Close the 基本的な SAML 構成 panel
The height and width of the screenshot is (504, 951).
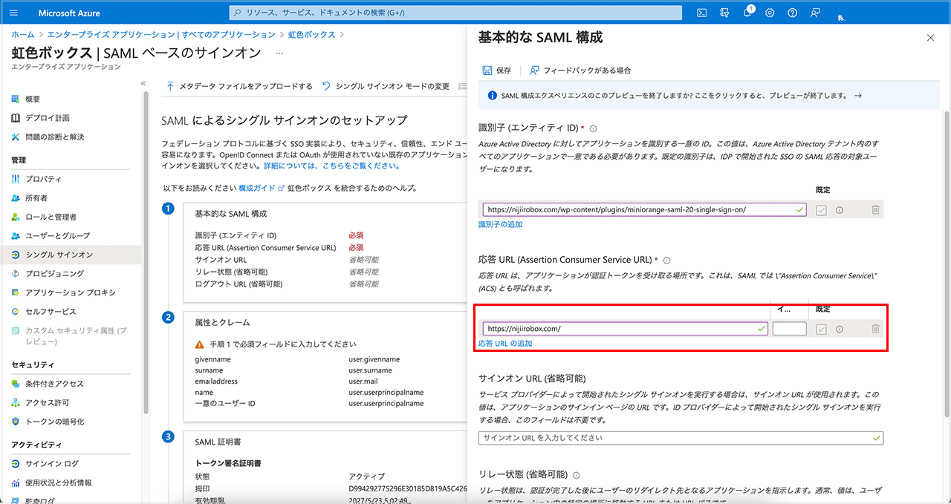click(x=930, y=38)
